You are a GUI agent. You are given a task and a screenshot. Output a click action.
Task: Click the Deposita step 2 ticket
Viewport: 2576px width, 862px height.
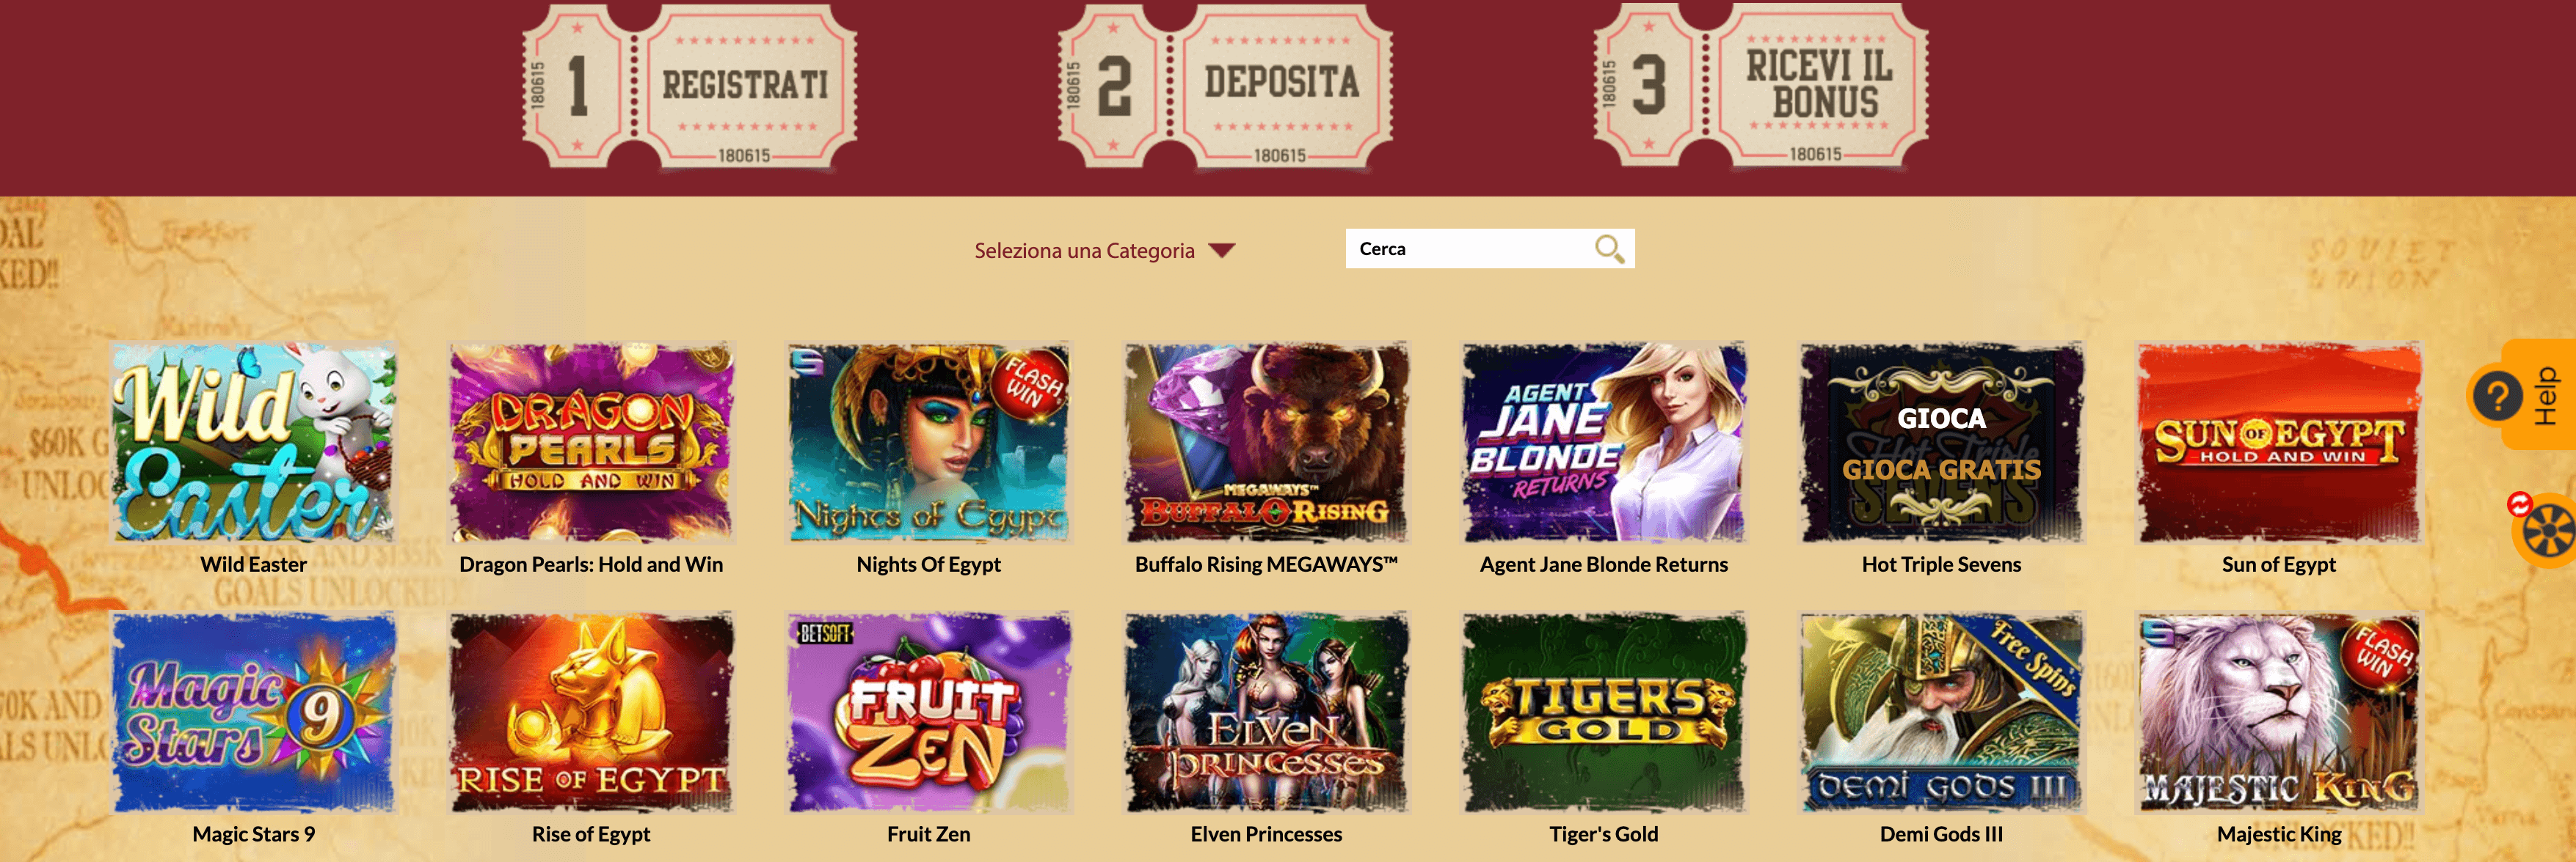[1225, 86]
